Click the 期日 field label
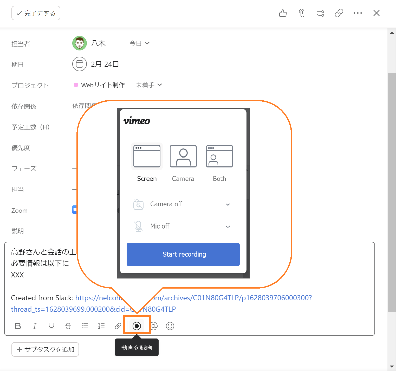Image resolution: width=396 pixels, height=371 pixels. [x=17, y=65]
